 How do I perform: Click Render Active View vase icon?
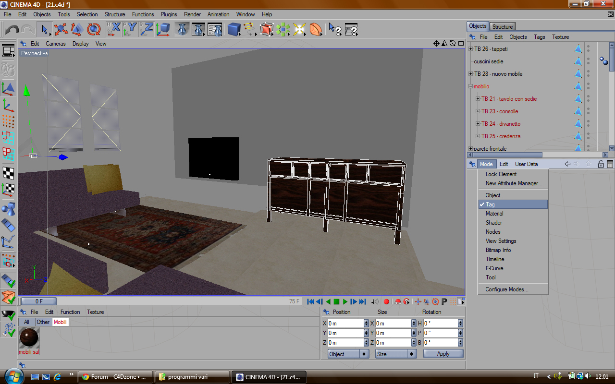[182, 30]
